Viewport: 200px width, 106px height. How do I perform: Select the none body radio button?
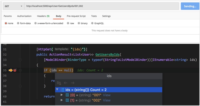pos(6,23)
